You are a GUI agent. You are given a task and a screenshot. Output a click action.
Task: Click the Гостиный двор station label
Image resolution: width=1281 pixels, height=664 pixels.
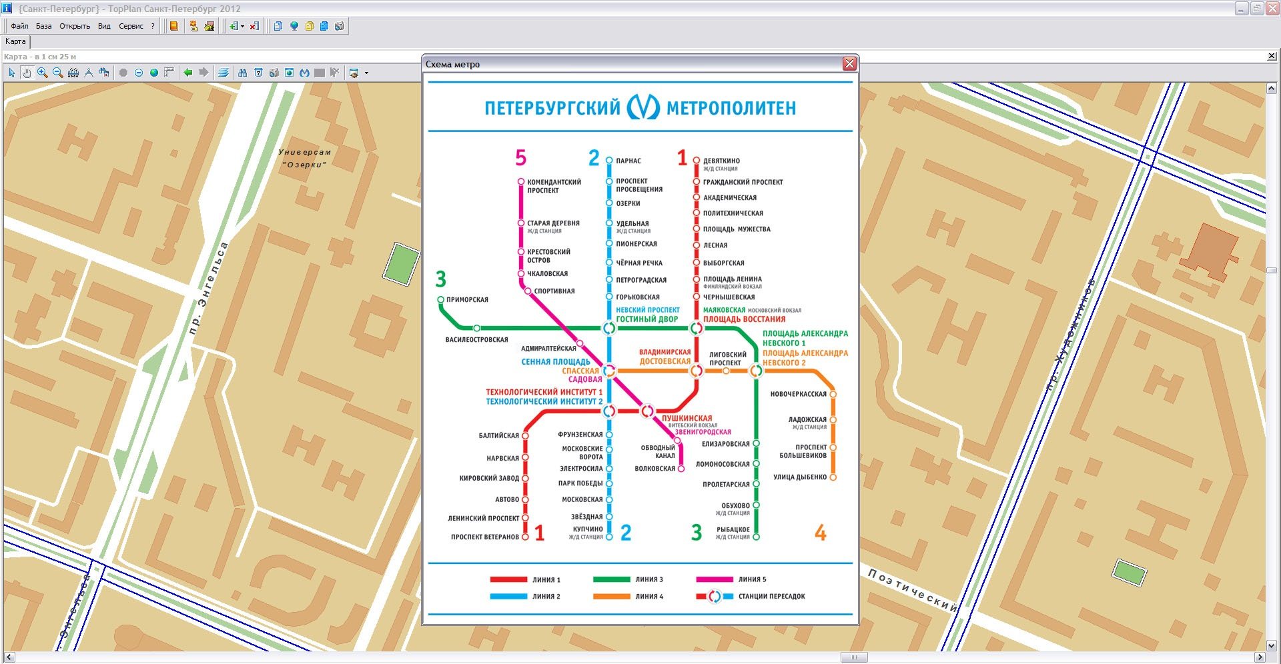[647, 319]
